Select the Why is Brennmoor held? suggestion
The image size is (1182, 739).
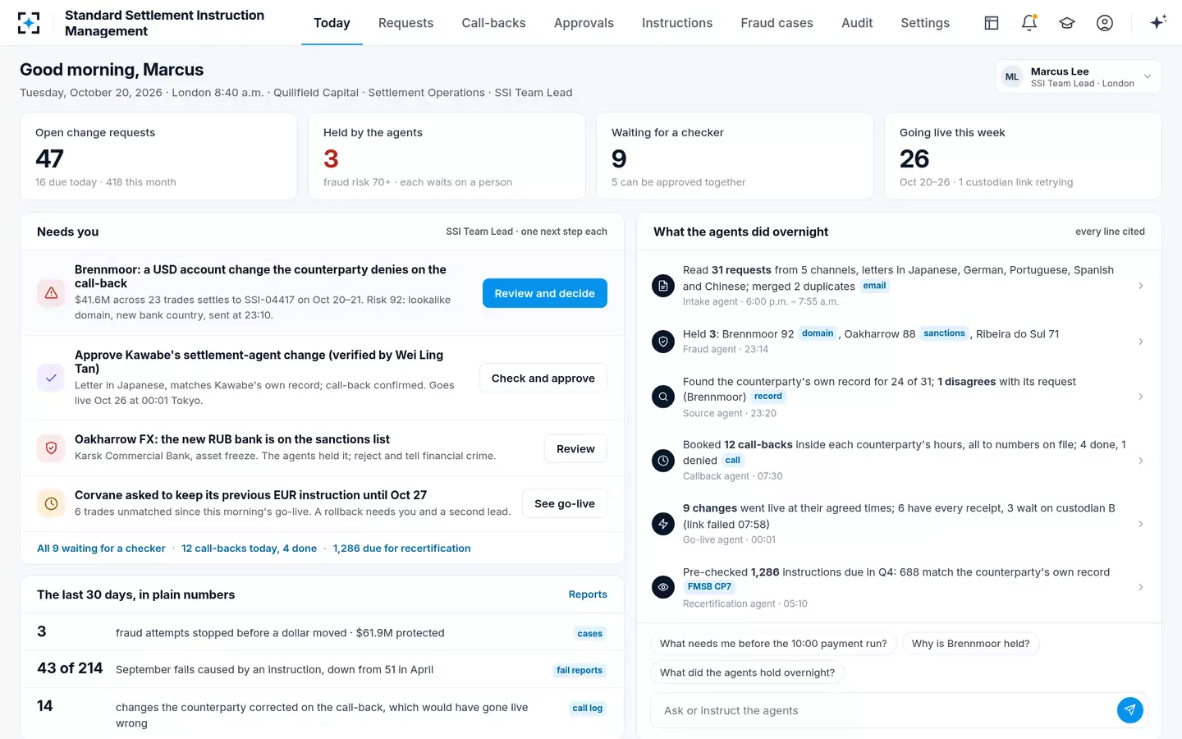[970, 644]
